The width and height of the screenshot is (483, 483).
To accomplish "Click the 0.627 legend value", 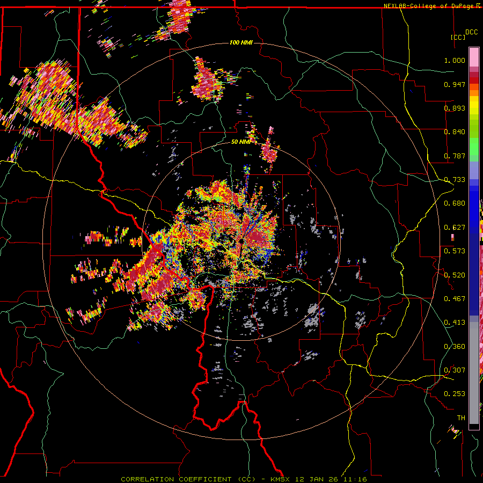I will click(455, 228).
